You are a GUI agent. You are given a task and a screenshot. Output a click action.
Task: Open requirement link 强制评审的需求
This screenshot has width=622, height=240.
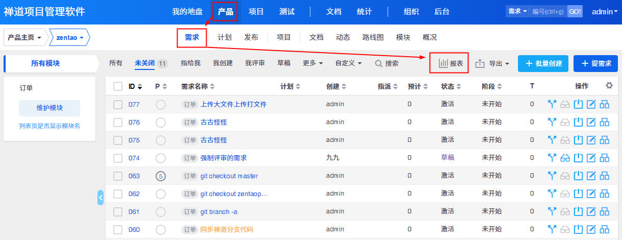pos(223,158)
